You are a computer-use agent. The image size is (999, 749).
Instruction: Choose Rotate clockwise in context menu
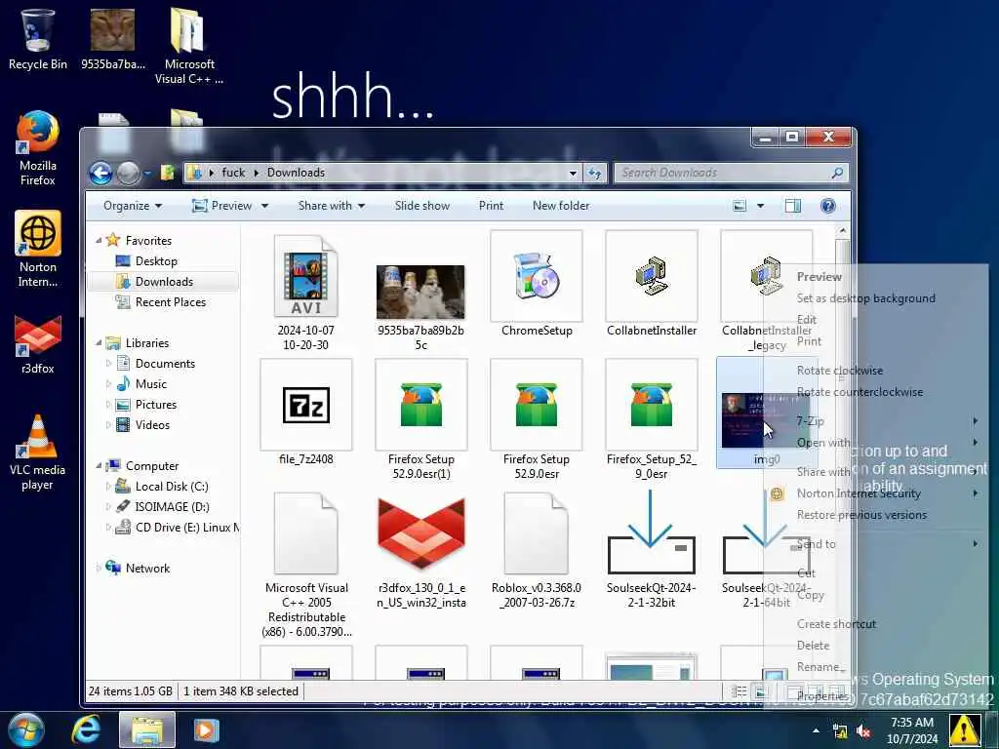click(840, 371)
